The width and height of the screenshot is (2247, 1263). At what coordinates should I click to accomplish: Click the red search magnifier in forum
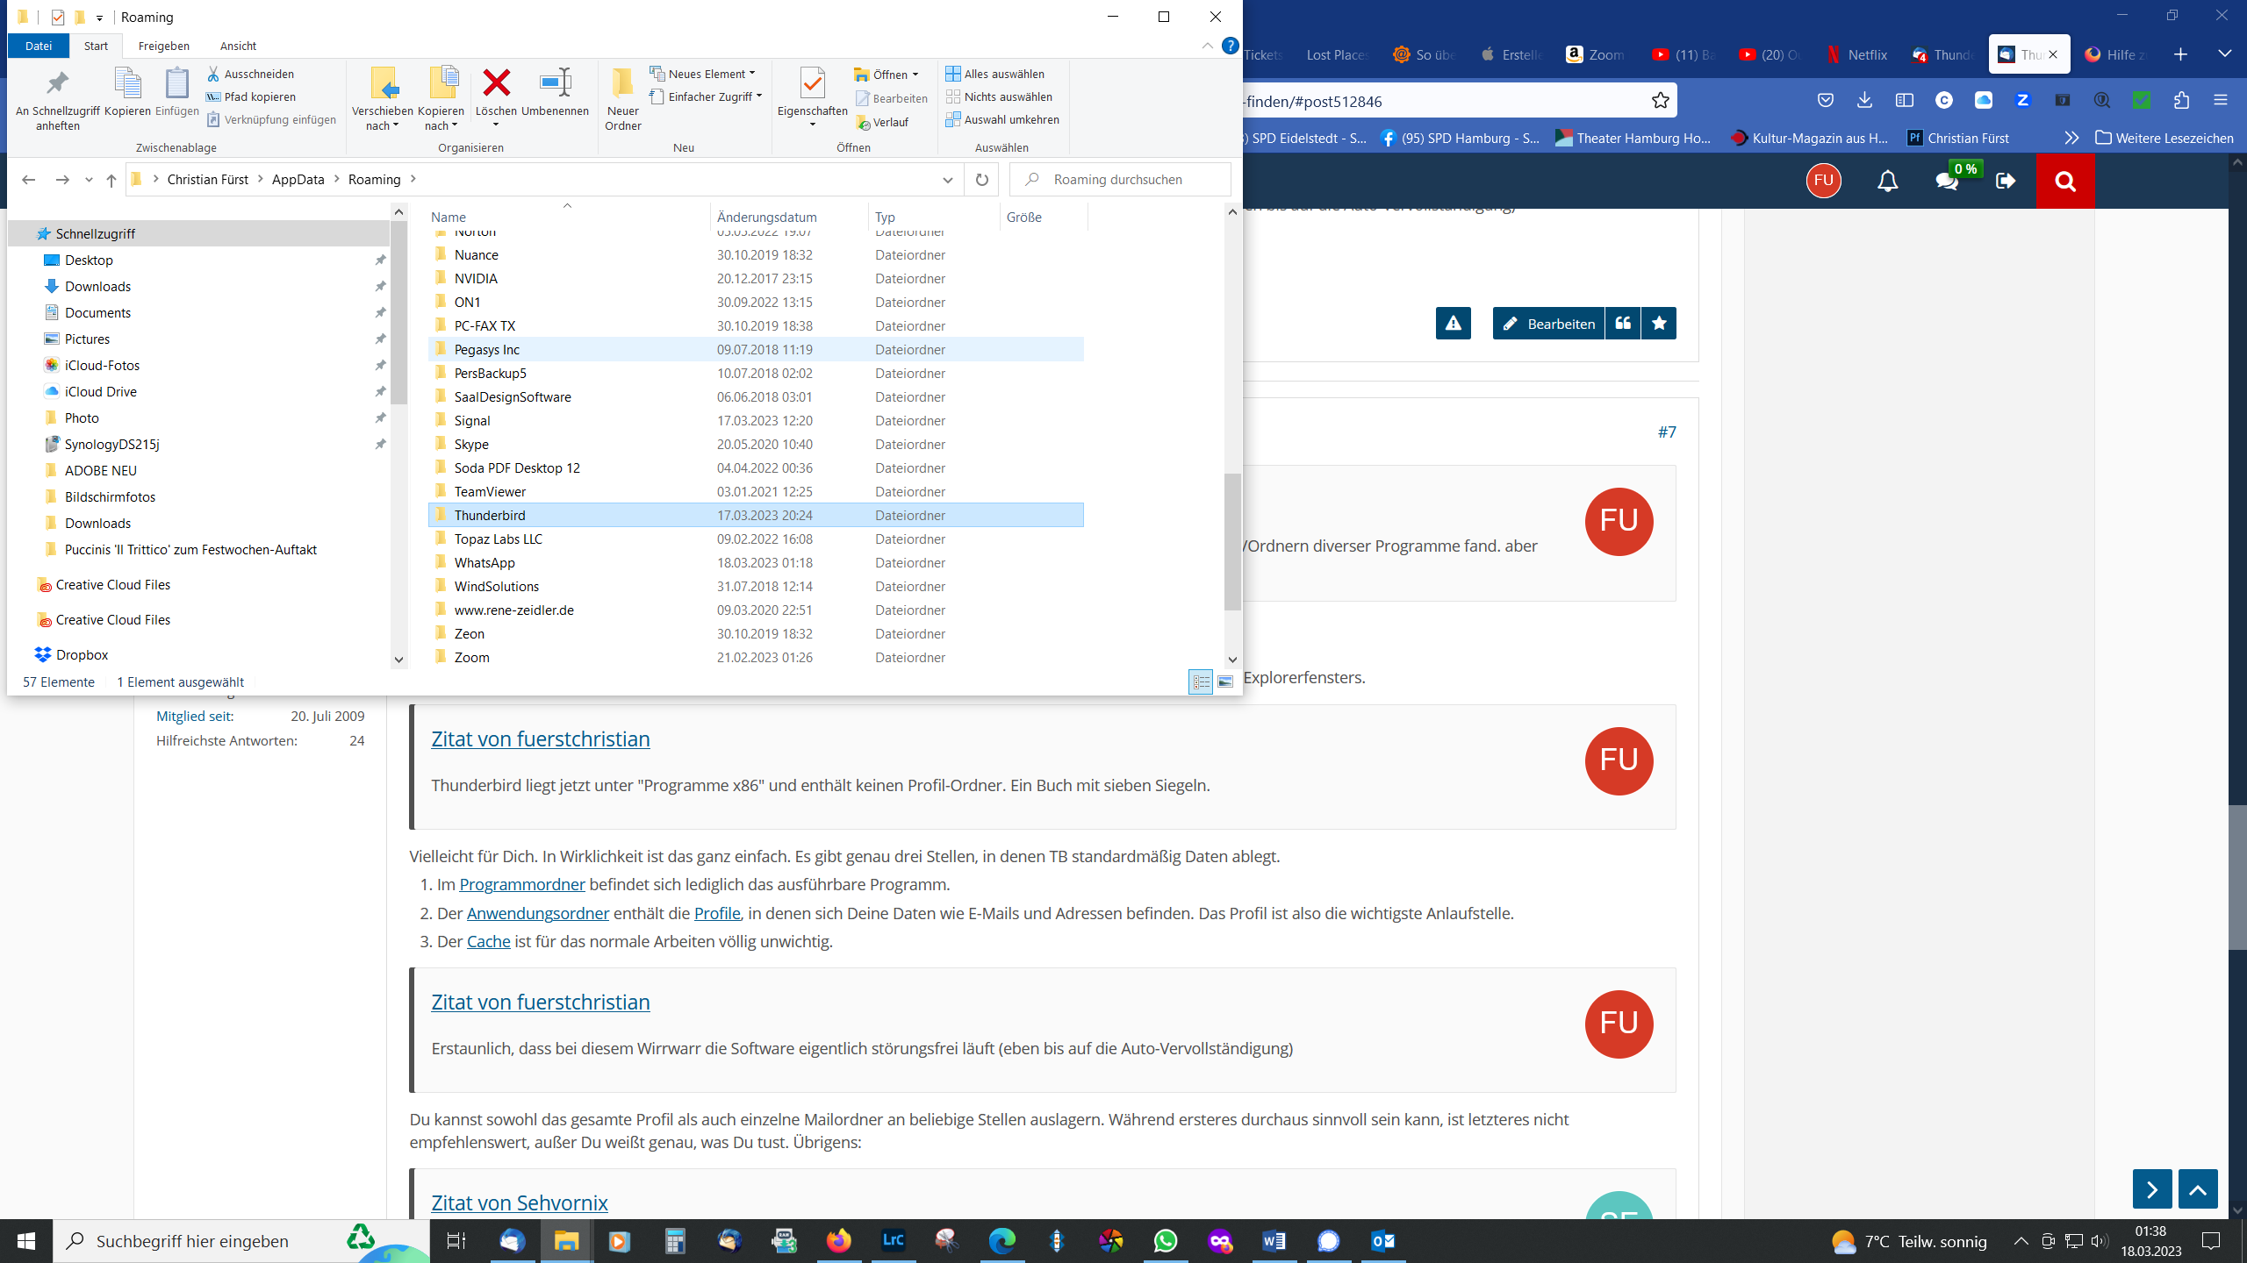[2065, 182]
